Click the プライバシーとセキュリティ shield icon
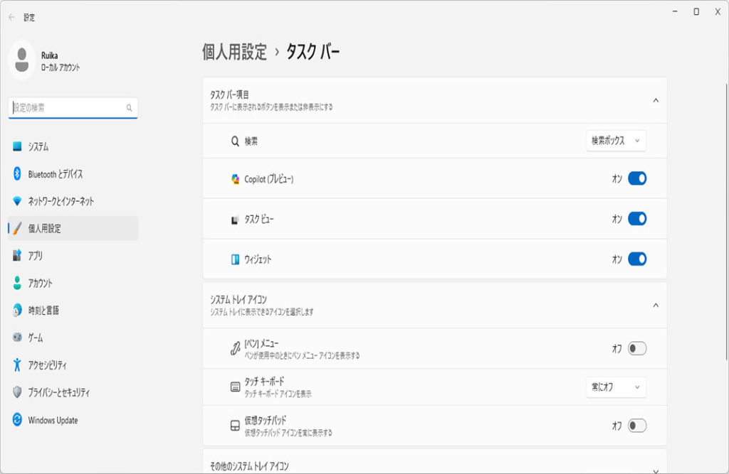This screenshot has width=729, height=474. tap(17, 392)
